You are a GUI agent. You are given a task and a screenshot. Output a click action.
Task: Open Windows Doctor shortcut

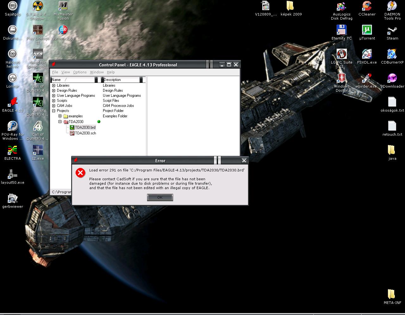tap(342, 83)
